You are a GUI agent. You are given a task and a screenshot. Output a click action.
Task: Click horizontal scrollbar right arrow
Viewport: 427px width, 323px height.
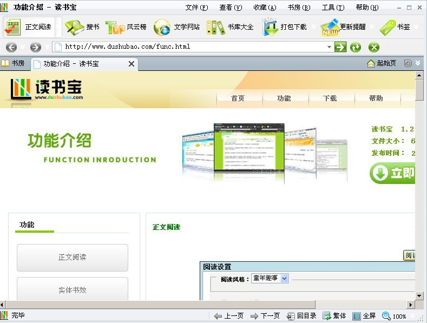pyautogui.click(x=411, y=305)
